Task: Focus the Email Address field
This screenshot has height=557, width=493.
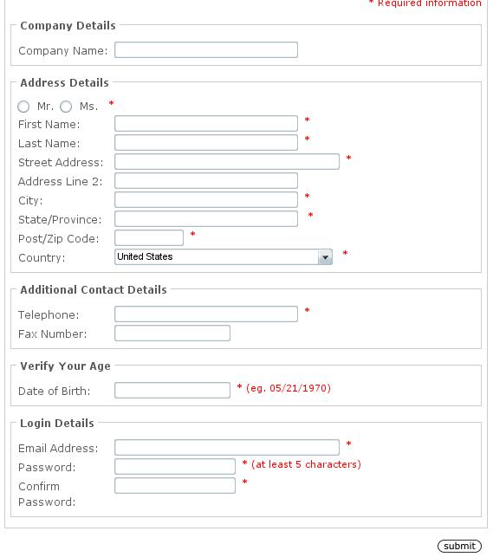Action: point(227,447)
